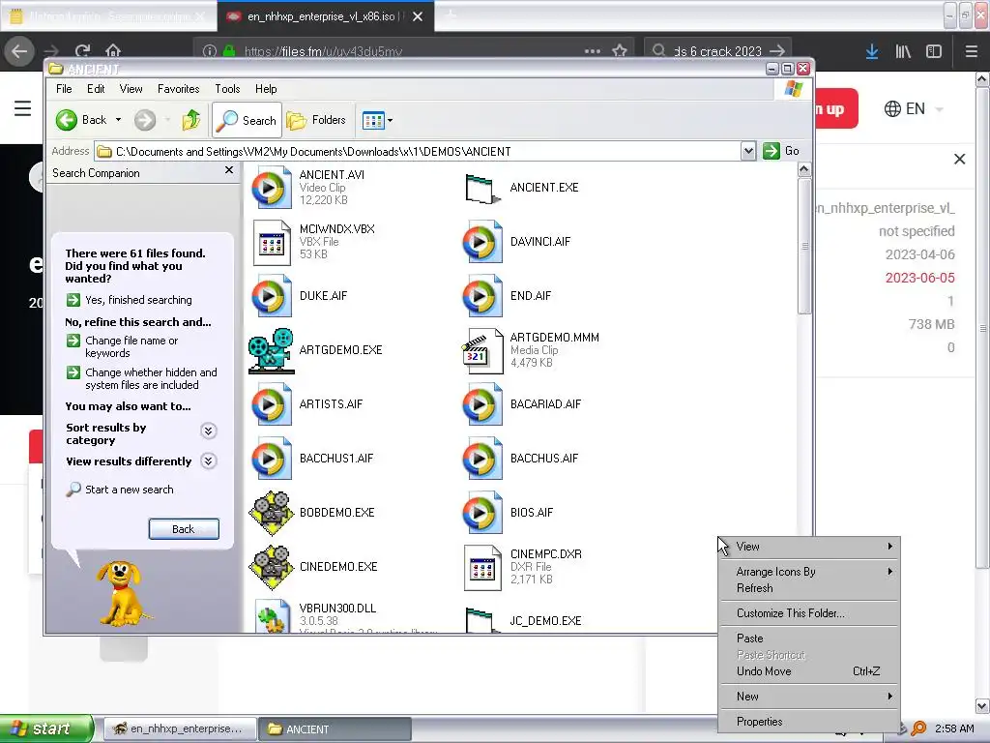Select the VBRUN300.DLL file icon
The width and height of the screenshot is (990, 743).
point(272,616)
